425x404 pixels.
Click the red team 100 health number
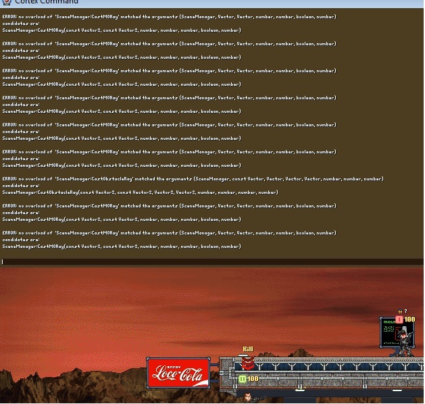(x=409, y=320)
